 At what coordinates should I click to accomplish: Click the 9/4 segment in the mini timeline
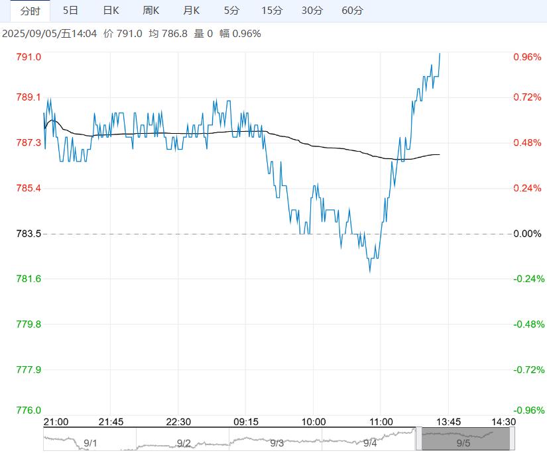point(370,442)
